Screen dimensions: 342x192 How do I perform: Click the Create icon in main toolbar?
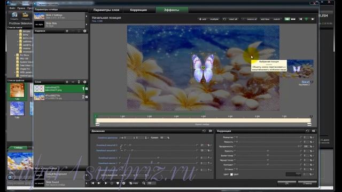14,16
